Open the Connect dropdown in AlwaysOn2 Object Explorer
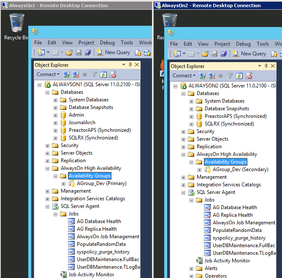 (x=184, y=76)
